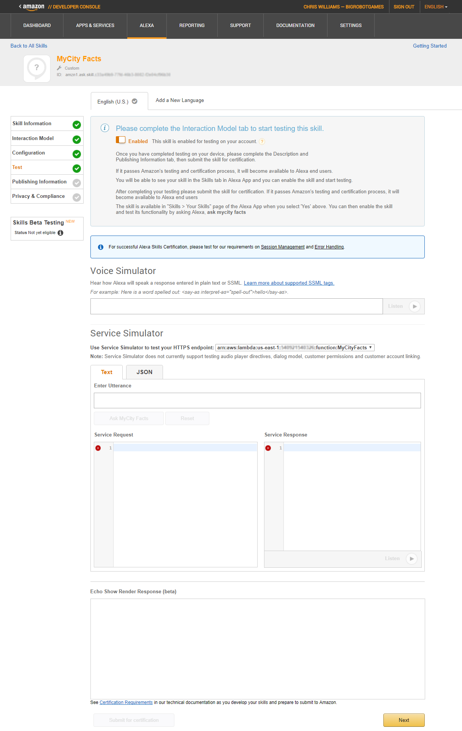Click the Service Response Listen play icon
Viewport: 462px width, 731px height.
point(411,559)
